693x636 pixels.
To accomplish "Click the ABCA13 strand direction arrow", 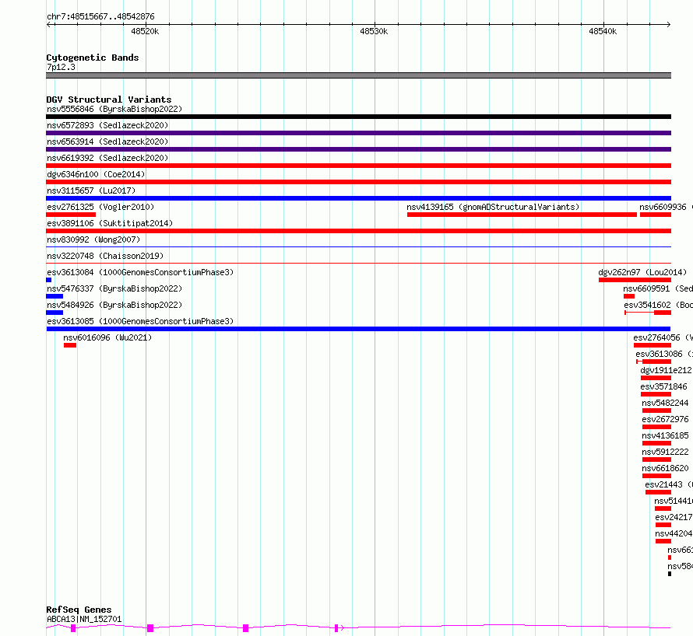I will click(342, 628).
